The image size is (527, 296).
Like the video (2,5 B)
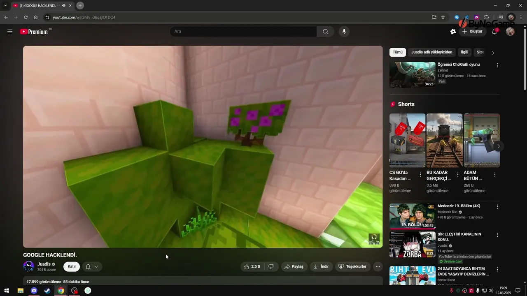pos(252,266)
